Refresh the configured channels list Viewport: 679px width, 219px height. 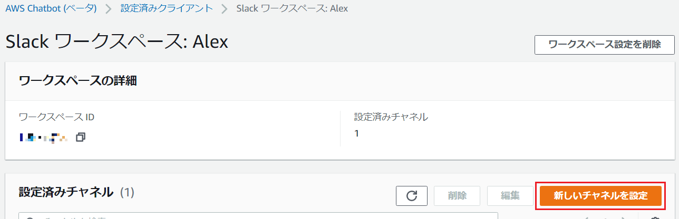(411, 196)
